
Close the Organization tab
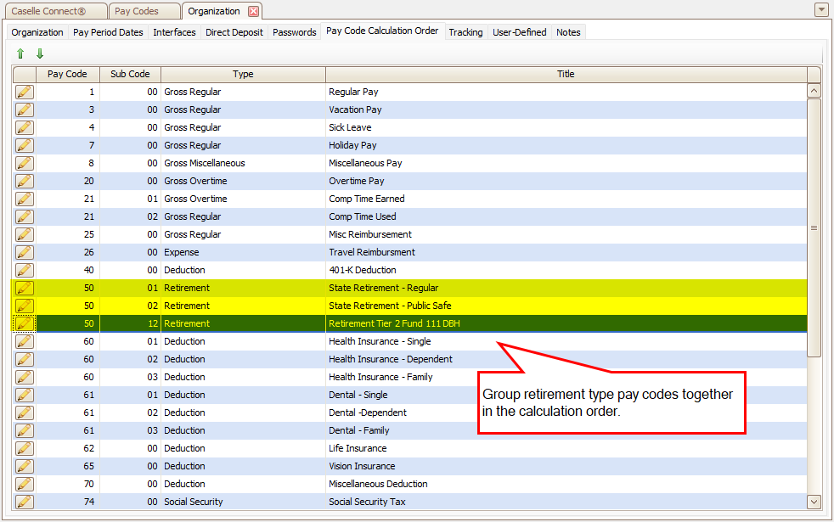(253, 11)
